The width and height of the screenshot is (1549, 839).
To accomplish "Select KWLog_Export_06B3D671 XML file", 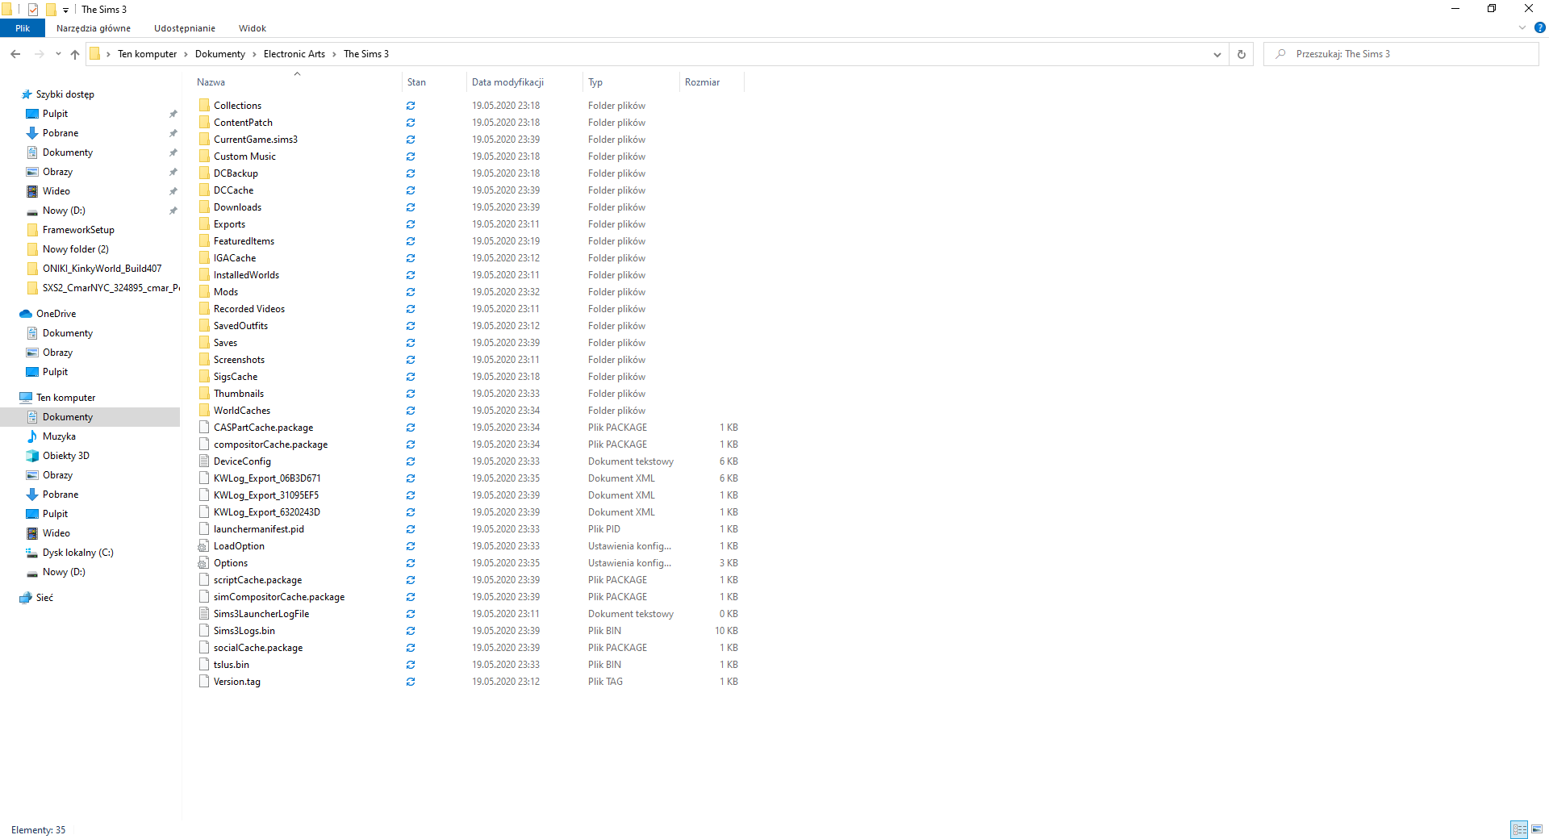I will point(267,478).
